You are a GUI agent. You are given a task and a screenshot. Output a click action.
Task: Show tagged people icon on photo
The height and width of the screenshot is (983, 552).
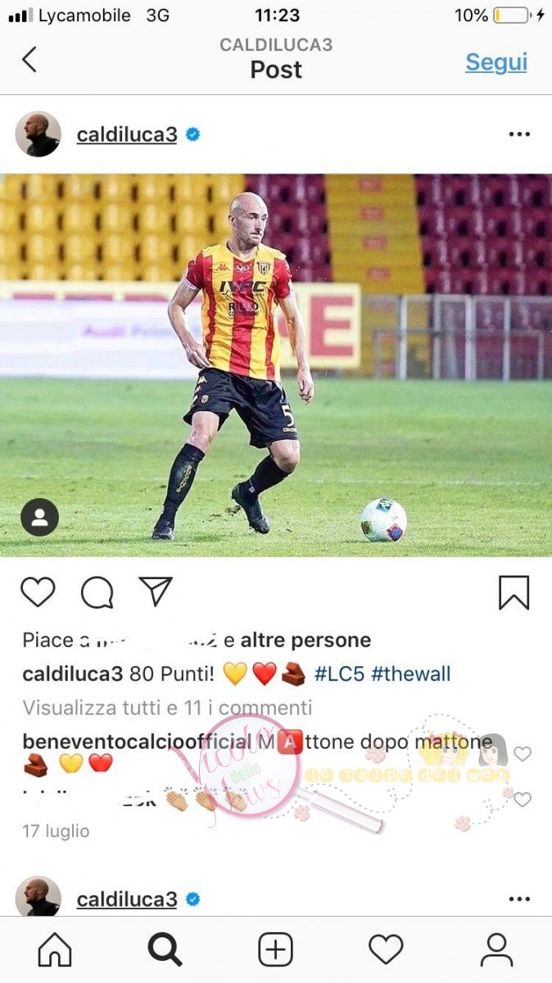[x=39, y=517]
